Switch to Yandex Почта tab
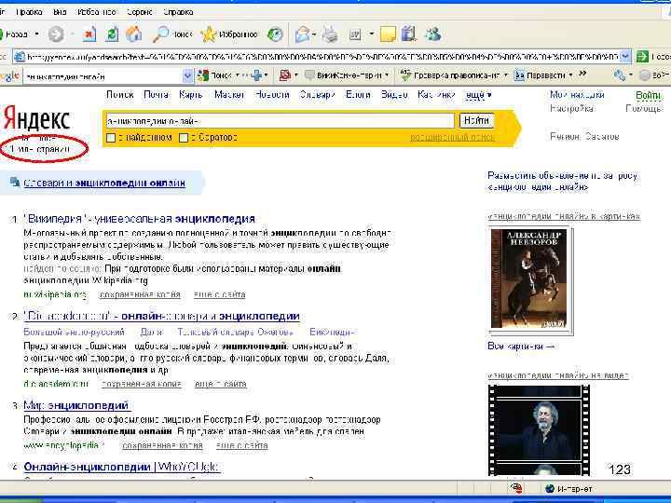Viewport: 671px width, 503px height. click(x=157, y=95)
